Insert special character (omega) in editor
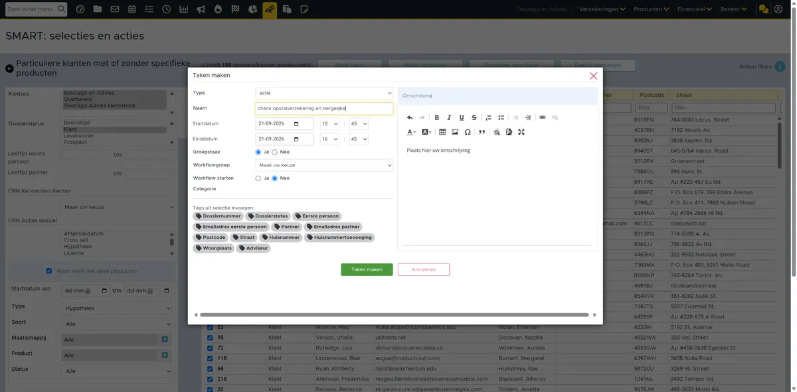Image resolution: width=797 pixels, height=392 pixels. pyautogui.click(x=468, y=132)
